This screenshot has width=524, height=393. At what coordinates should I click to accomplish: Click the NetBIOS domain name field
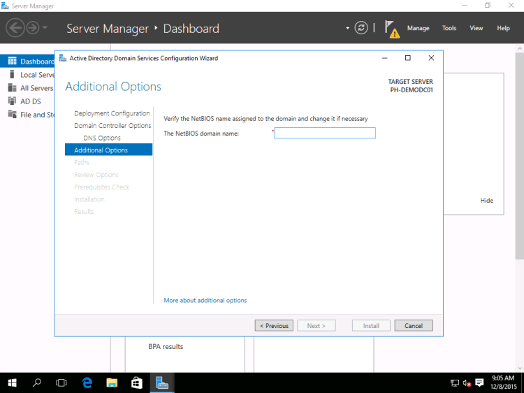325,134
